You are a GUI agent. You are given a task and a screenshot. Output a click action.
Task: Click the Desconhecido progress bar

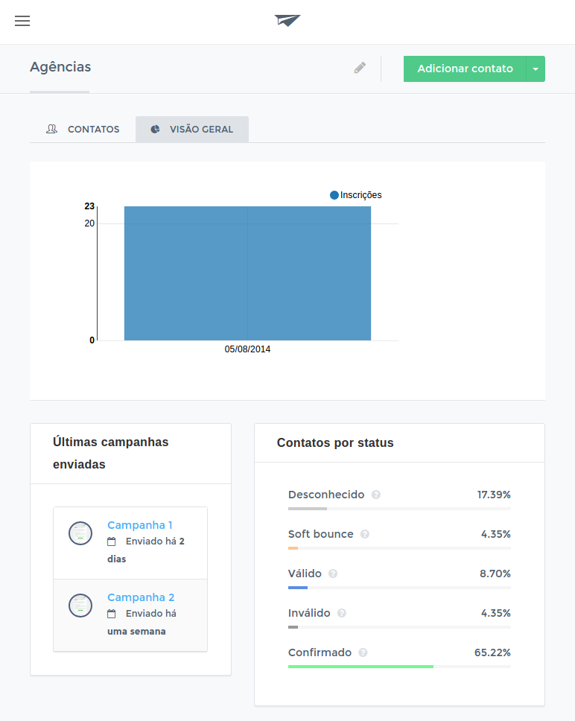(x=399, y=509)
